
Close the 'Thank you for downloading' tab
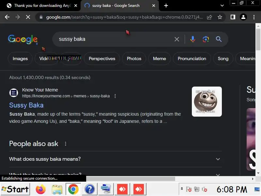point(76,6)
